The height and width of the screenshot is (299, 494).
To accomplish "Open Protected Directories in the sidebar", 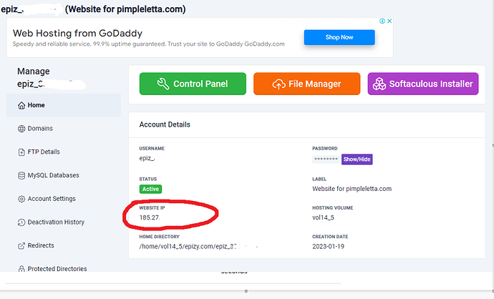I will (x=57, y=269).
